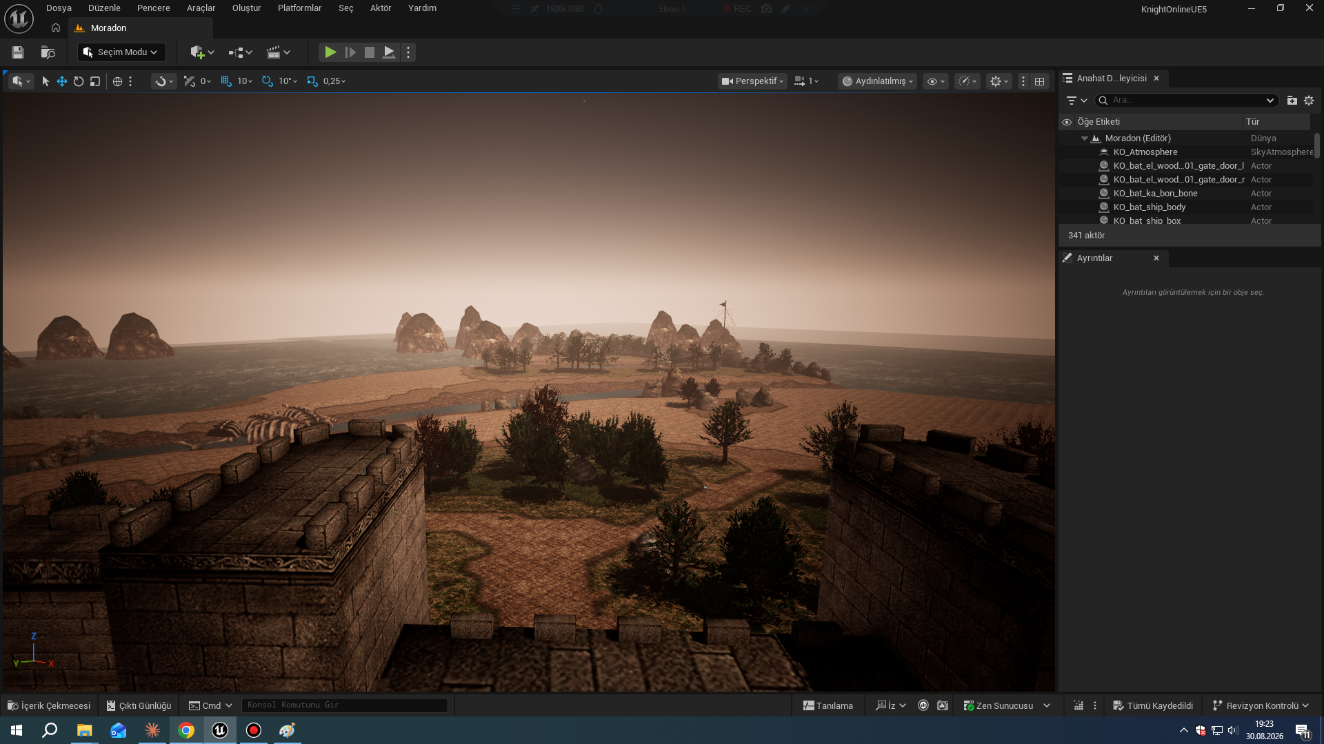The width and height of the screenshot is (1324, 744).
Task: Open the camera speed dropdown
Action: 807,81
